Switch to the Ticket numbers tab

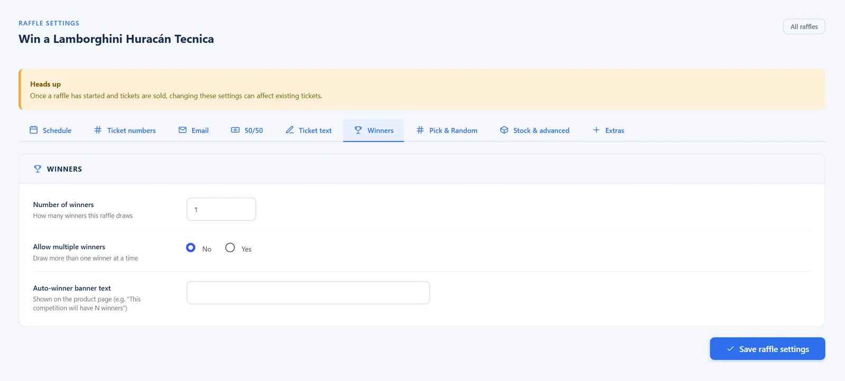tap(125, 131)
